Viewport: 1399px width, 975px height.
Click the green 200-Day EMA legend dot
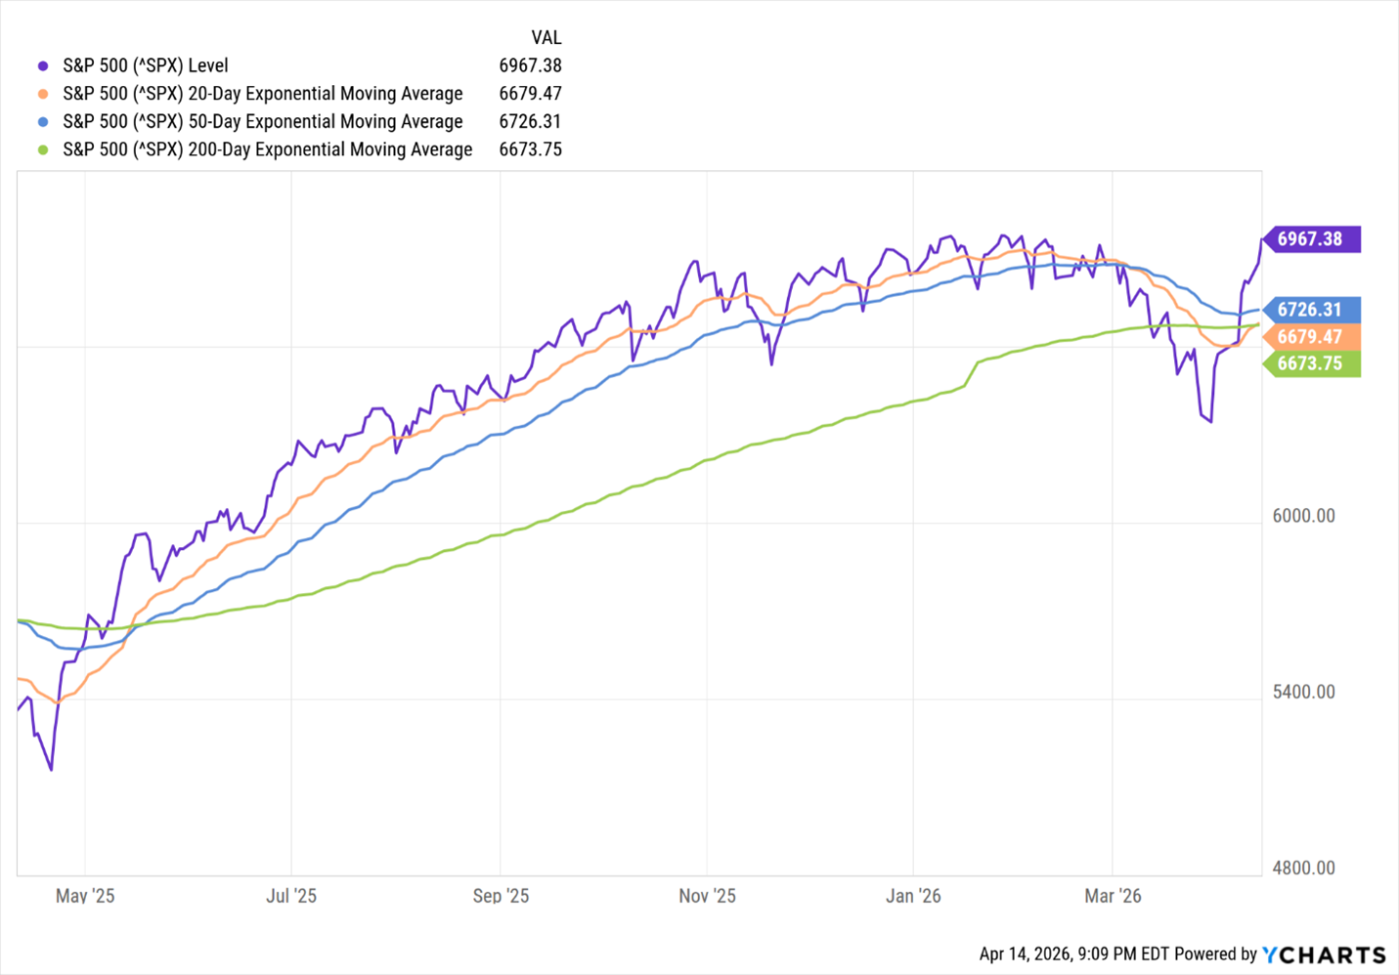pyautogui.click(x=43, y=149)
